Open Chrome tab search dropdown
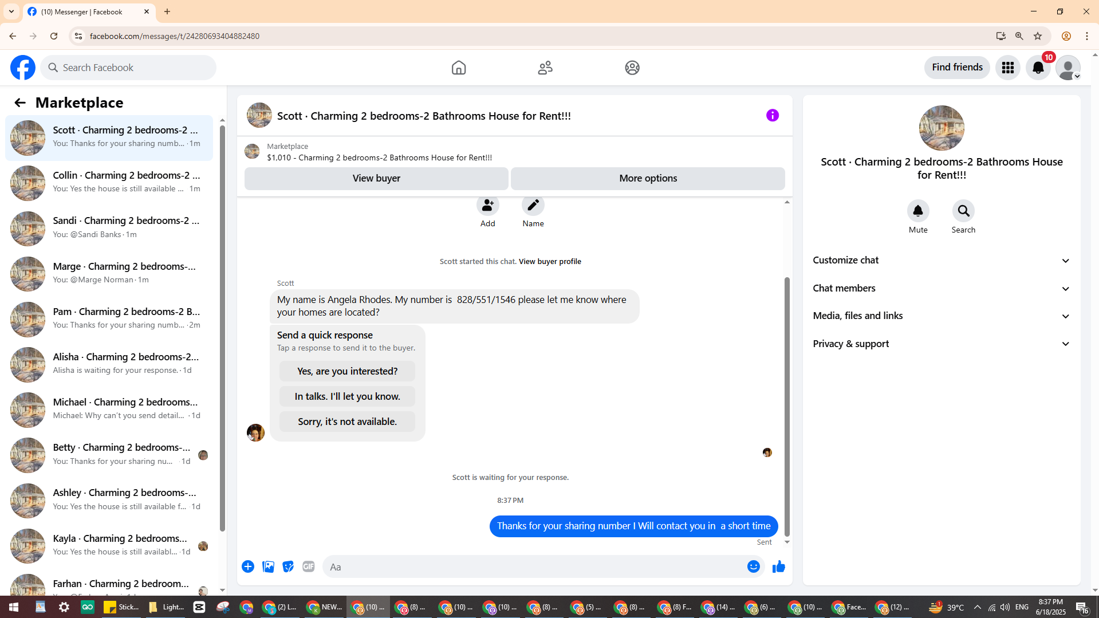This screenshot has width=1099, height=618. [11, 11]
